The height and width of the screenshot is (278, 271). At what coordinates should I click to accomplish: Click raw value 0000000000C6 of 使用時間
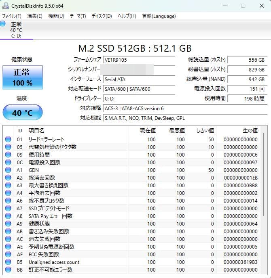tap(241, 155)
